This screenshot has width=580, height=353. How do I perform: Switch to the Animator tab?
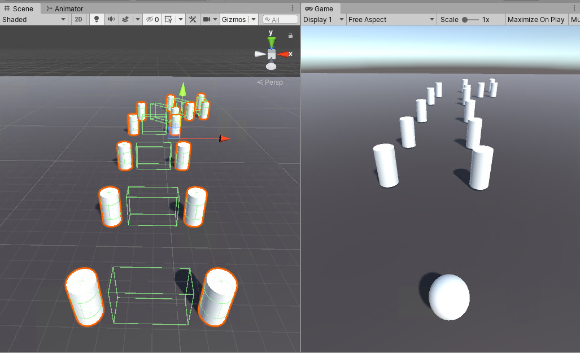pyautogui.click(x=64, y=8)
